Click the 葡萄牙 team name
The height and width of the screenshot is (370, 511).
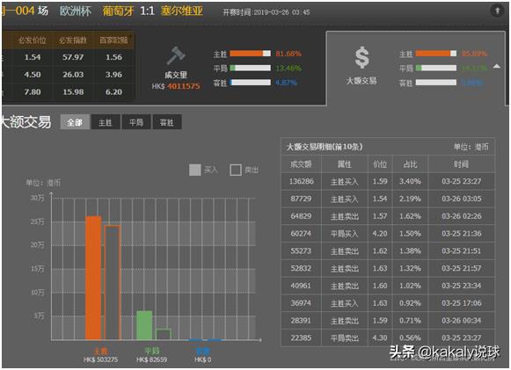point(118,11)
